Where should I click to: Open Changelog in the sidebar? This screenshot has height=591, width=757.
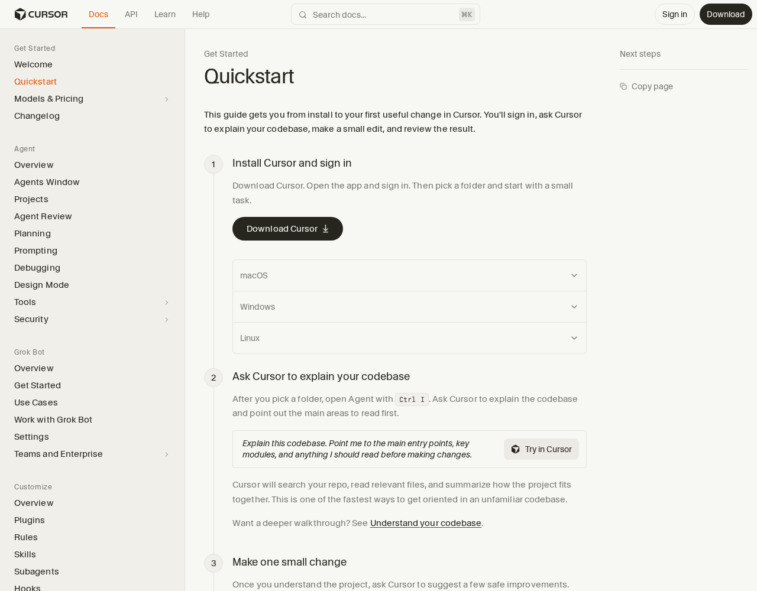tap(37, 116)
